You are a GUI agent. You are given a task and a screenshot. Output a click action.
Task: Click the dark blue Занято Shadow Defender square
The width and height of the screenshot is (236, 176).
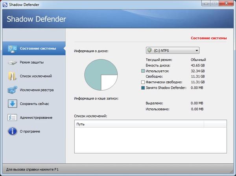click(x=143, y=88)
